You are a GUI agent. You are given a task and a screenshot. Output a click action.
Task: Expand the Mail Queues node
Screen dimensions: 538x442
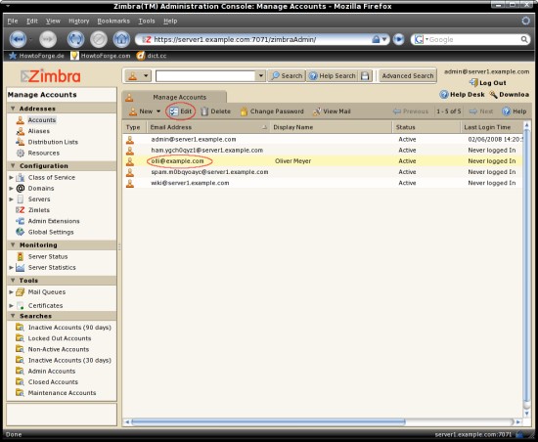[12, 292]
